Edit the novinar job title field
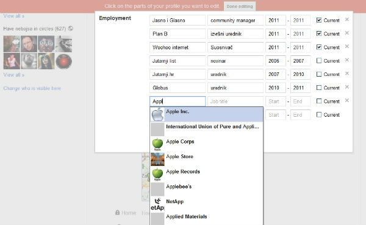 pyautogui.click(x=235, y=61)
